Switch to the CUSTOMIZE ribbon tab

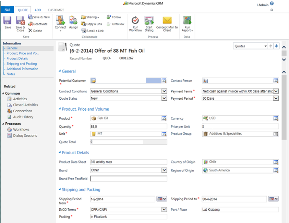[56, 10]
